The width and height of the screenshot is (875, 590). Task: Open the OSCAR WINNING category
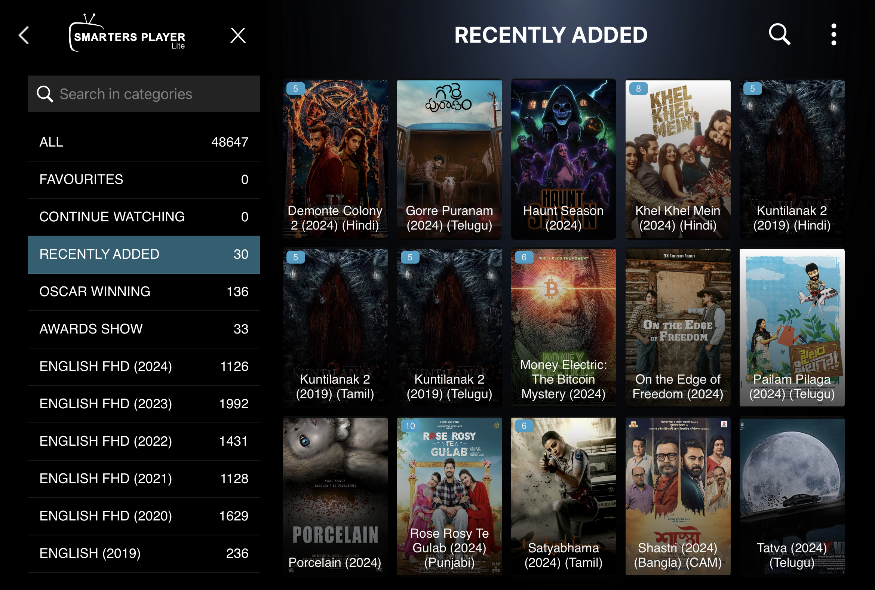(x=144, y=292)
